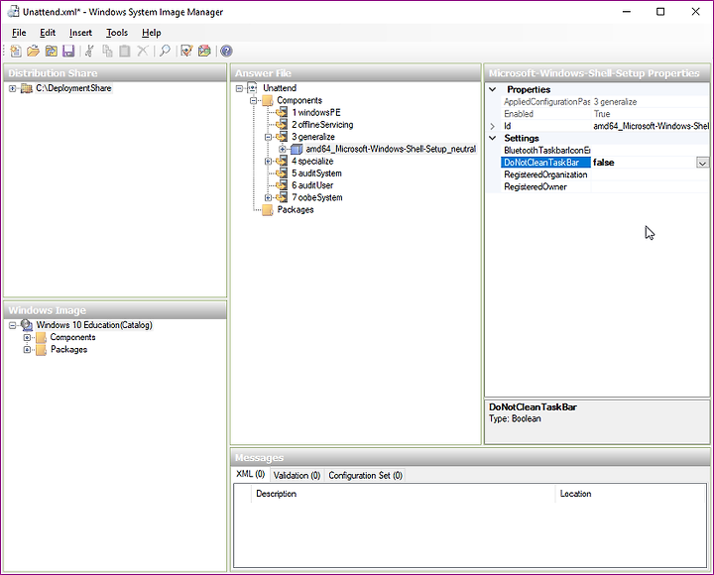Collapse the Unattend root node
The width and height of the screenshot is (714, 575).
[x=240, y=88]
